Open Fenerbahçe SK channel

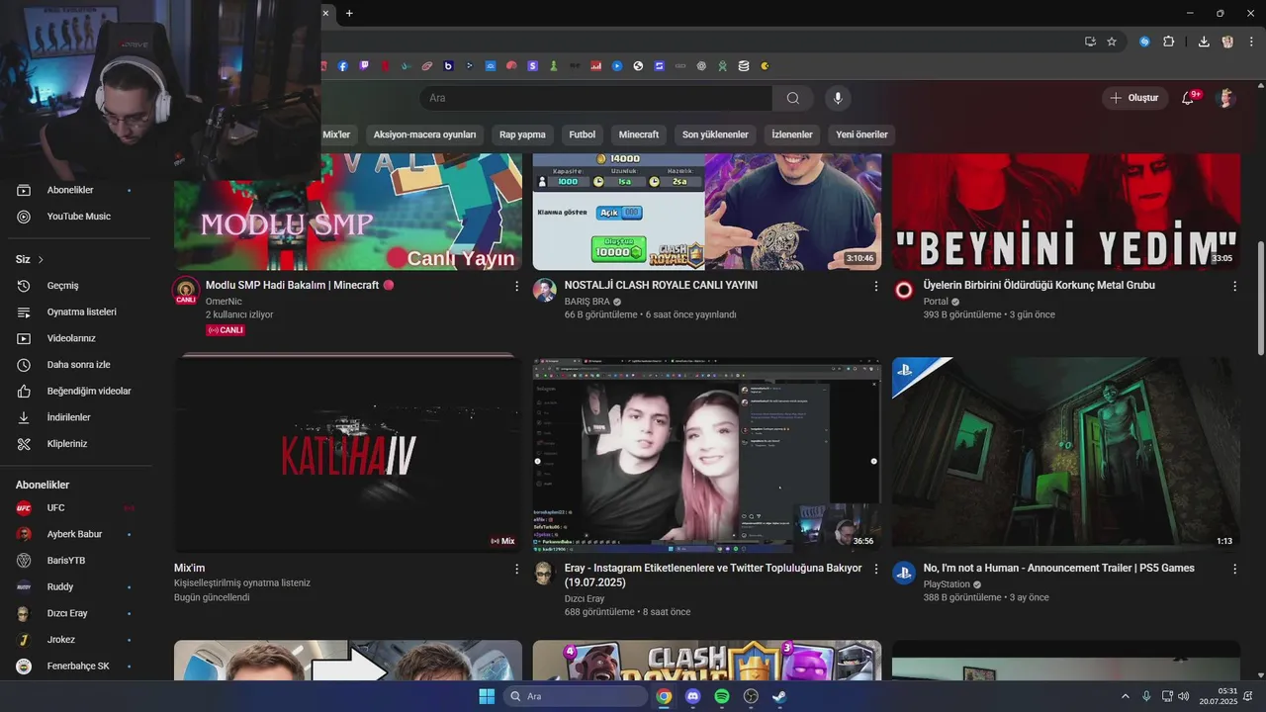(76, 666)
